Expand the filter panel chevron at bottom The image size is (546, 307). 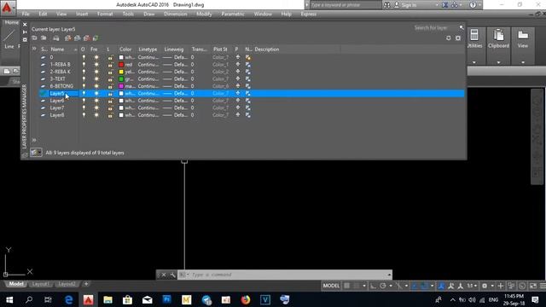(34, 140)
